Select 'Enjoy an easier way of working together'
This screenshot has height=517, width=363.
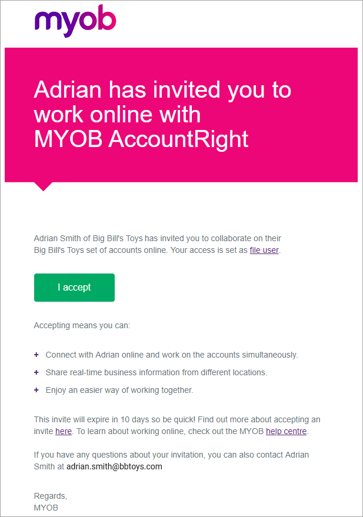[119, 390]
